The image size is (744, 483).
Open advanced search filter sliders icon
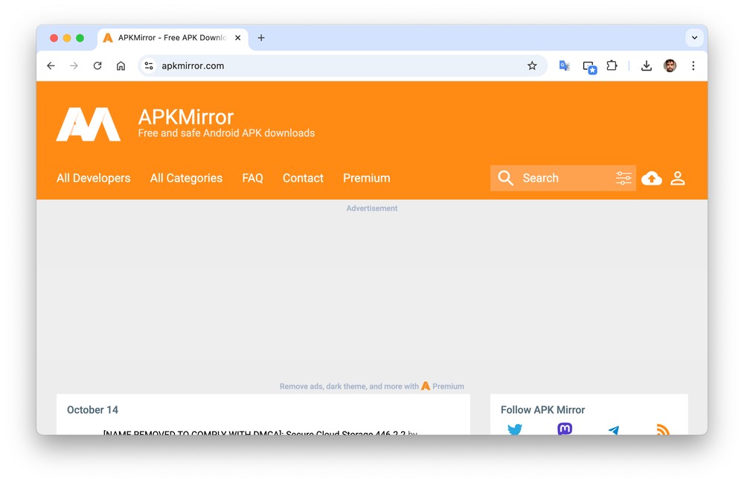(x=623, y=178)
